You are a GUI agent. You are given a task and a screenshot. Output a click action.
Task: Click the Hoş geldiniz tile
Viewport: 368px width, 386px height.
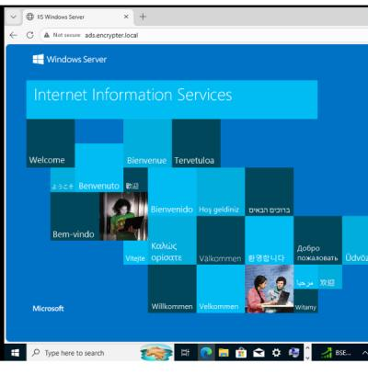[x=221, y=192]
